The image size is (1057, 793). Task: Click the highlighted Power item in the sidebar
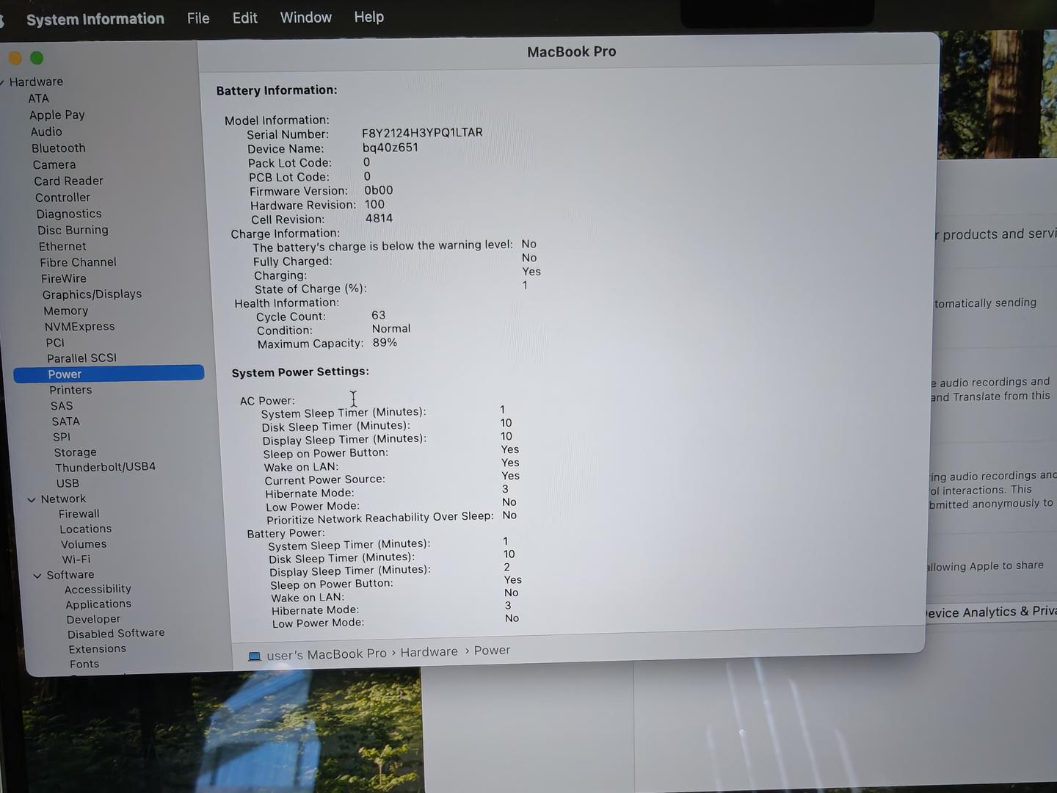click(x=109, y=374)
